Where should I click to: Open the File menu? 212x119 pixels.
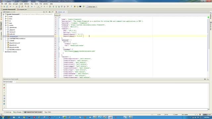coord(2,4)
